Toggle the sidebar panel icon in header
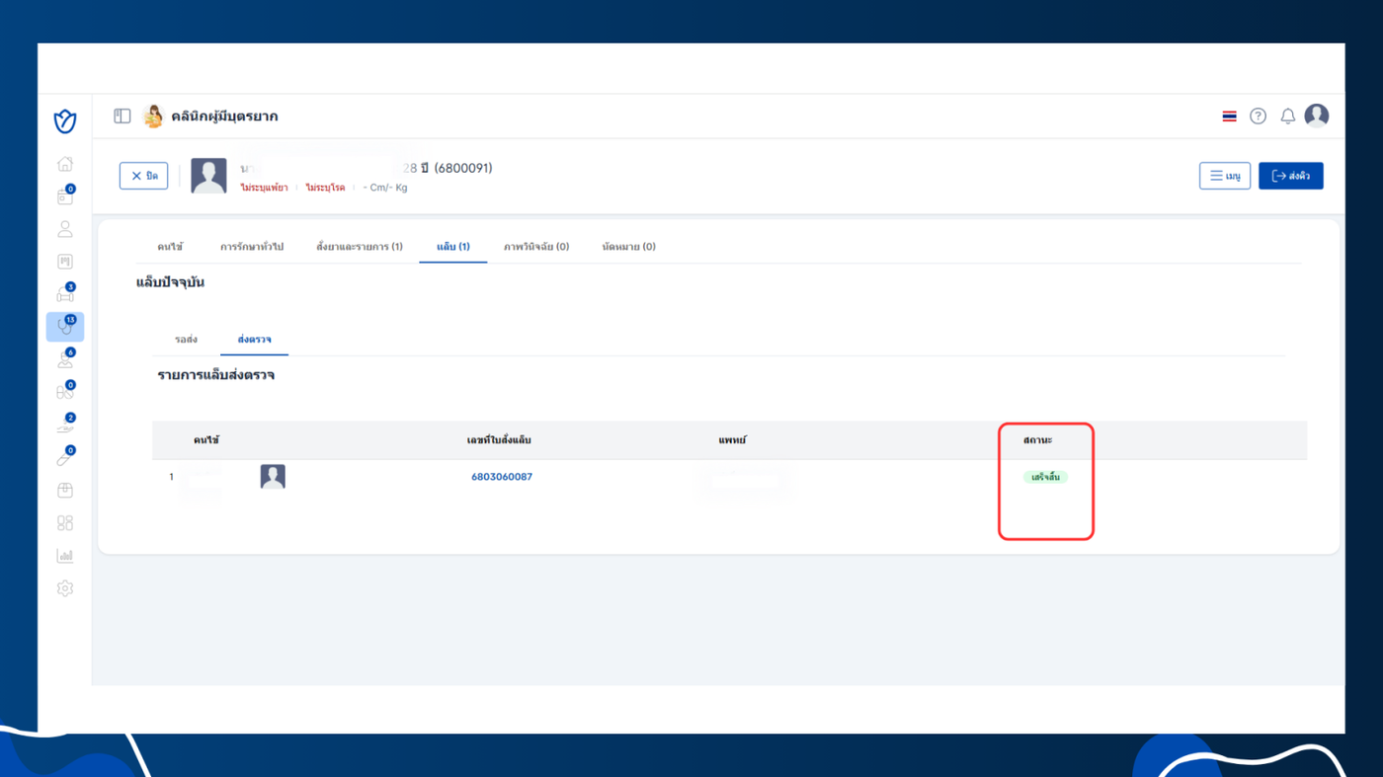1383x777 pixels. pos(122,117)
